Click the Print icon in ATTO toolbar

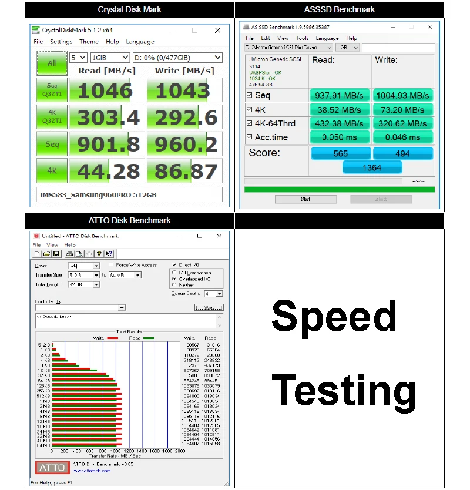point(70,254)
